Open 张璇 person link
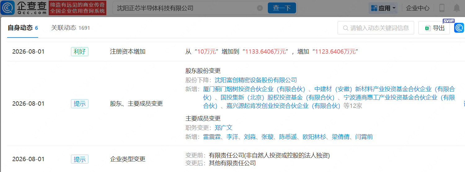Image resolution: width=465 pixels, height=172 pixels. click(268, 137)
